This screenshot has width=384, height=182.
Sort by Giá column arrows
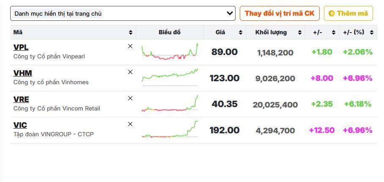(x=241, y=32)
